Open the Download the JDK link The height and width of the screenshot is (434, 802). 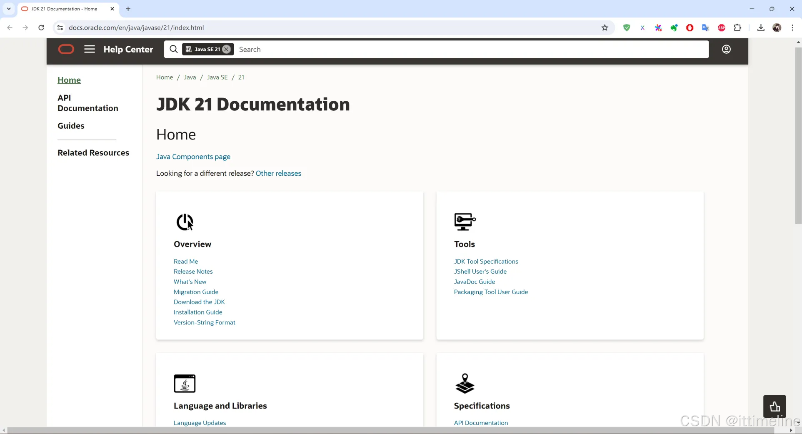pos(199,302)
